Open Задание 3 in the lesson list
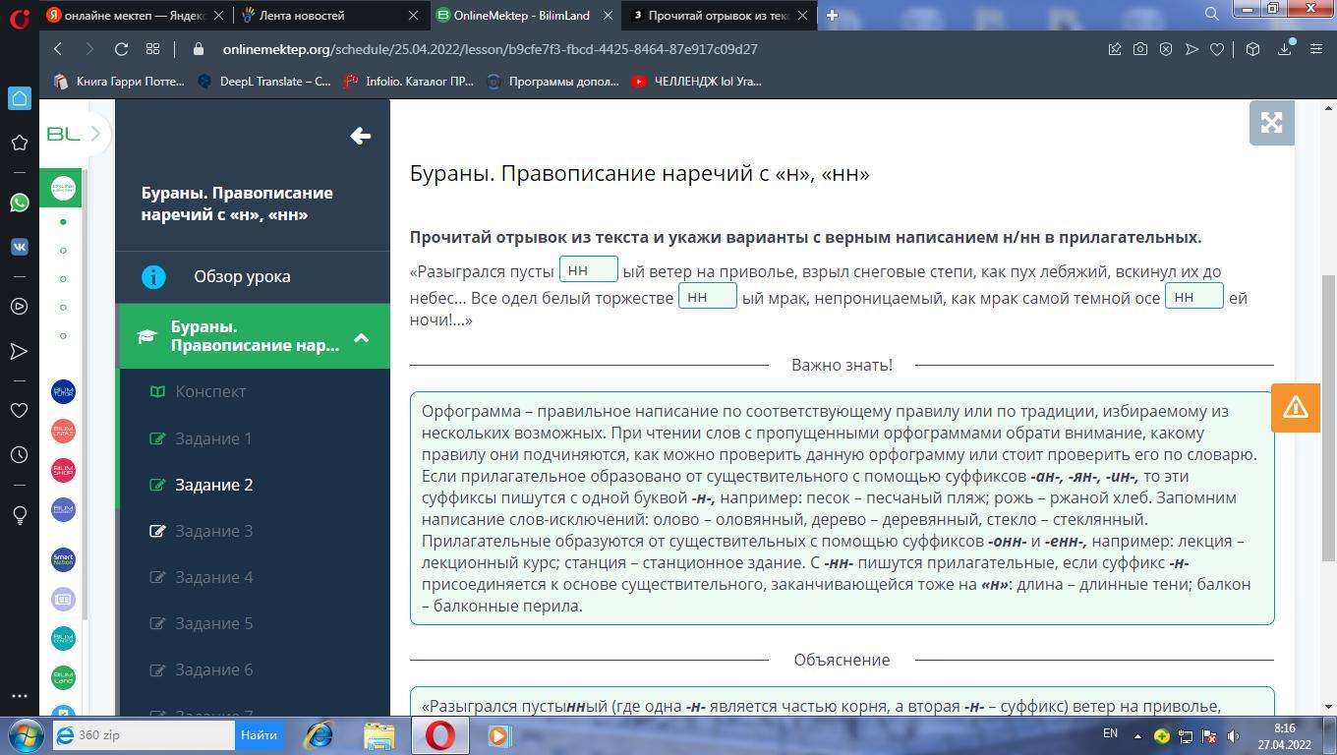The width and height of the screenshot is (1337, 755). point(213,531)
